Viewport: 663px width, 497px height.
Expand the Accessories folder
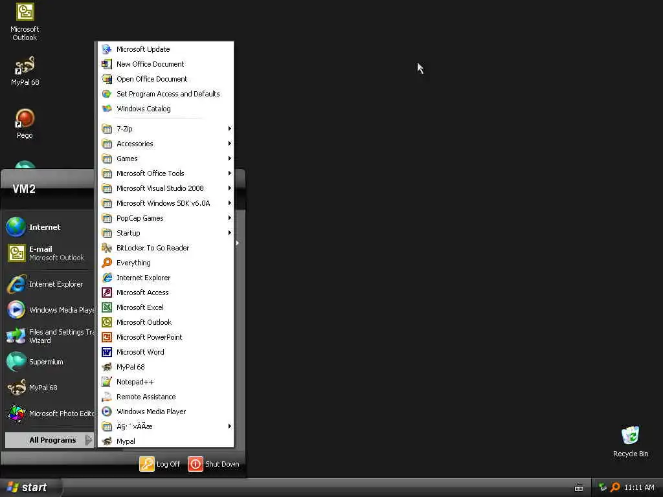165,144
